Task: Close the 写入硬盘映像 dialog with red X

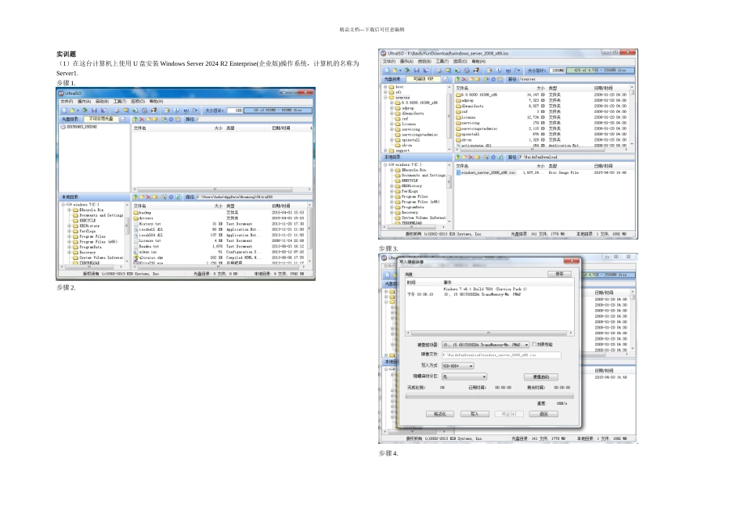Action: [x=572, y=261]
